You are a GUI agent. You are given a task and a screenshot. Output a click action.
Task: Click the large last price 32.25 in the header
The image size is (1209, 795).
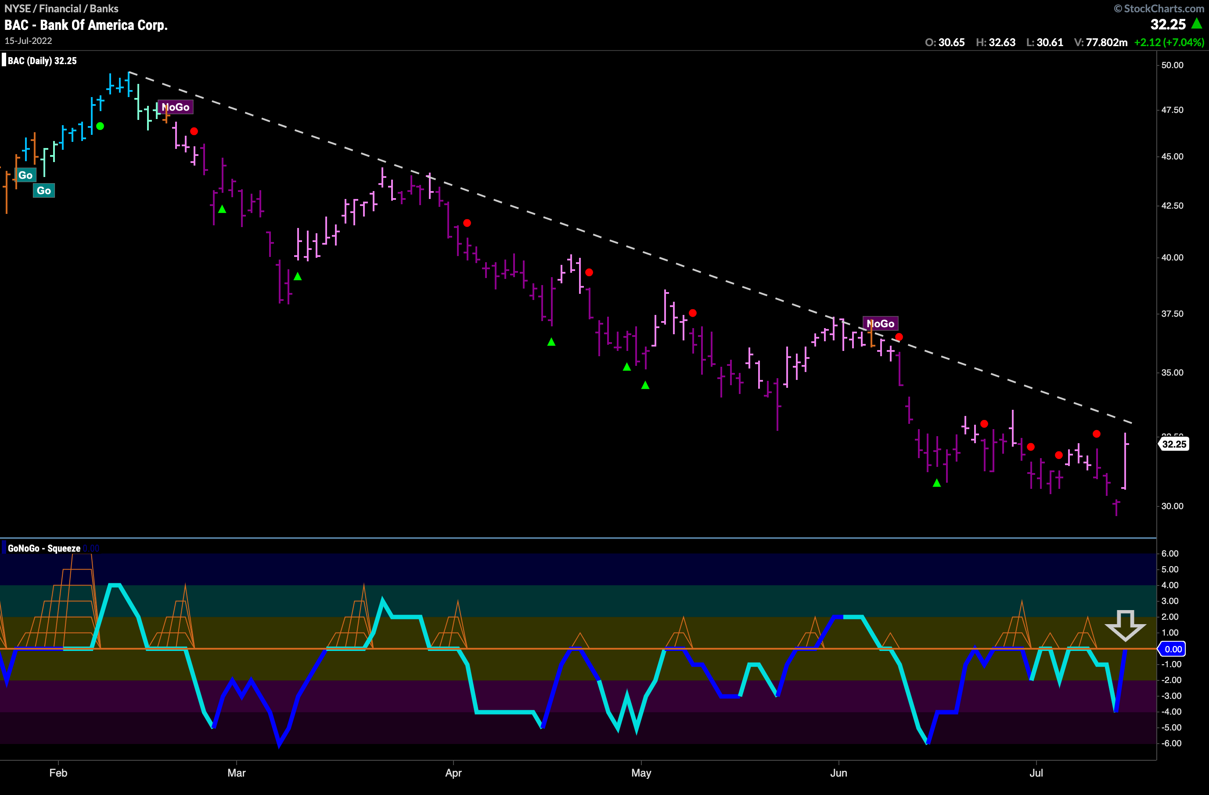(x=1168, y=25)
